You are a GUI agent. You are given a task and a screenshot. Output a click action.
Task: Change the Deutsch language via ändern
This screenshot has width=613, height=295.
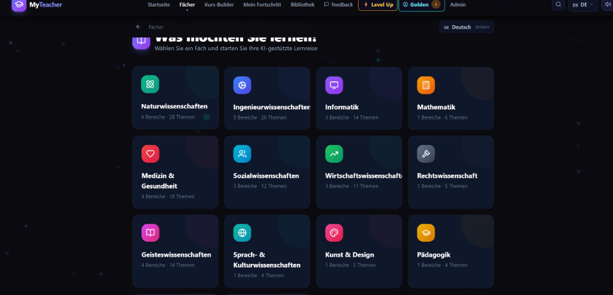click(482, 27)
